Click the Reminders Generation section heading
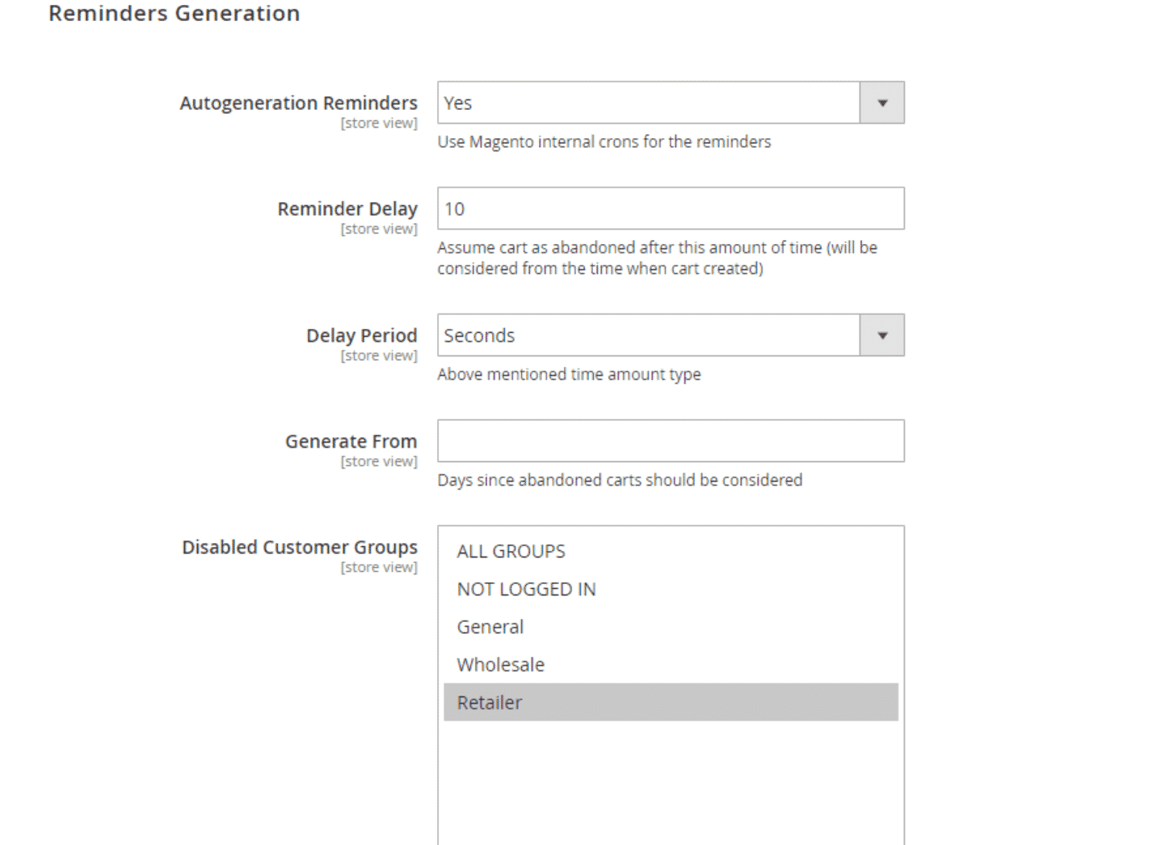The width and height of the screenshot is (1157, 845). [175, 14]
